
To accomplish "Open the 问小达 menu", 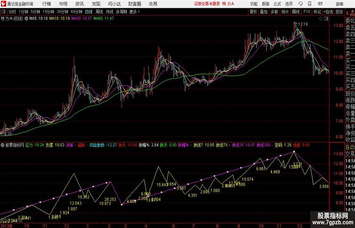I will [115, 4].
